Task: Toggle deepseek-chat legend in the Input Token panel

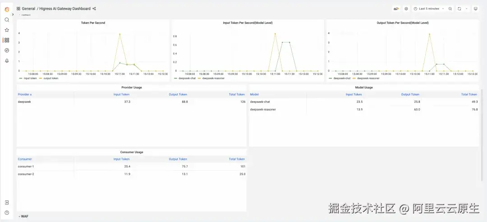Action: point(186,79)
